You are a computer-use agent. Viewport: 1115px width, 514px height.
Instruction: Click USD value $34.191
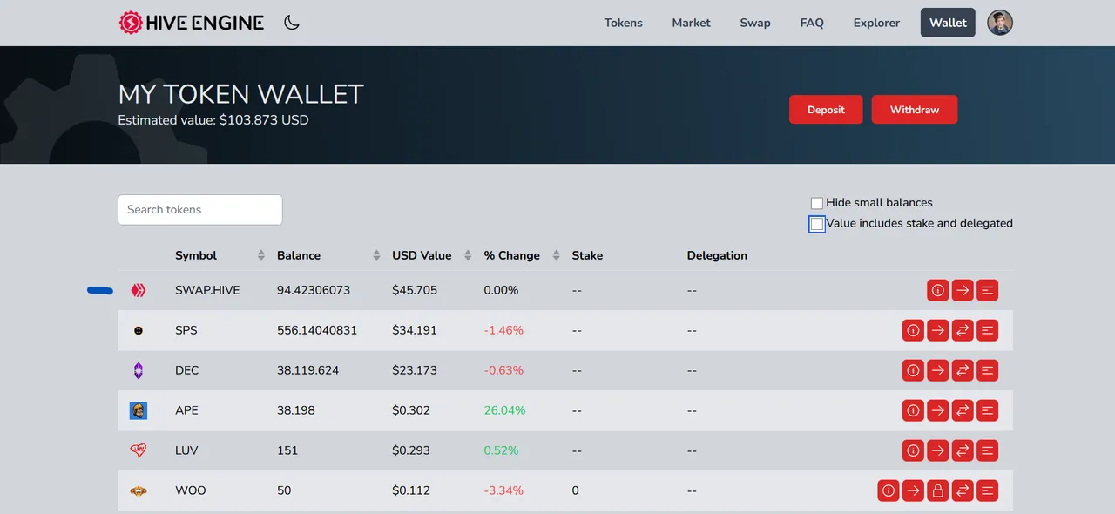(415, 330)
